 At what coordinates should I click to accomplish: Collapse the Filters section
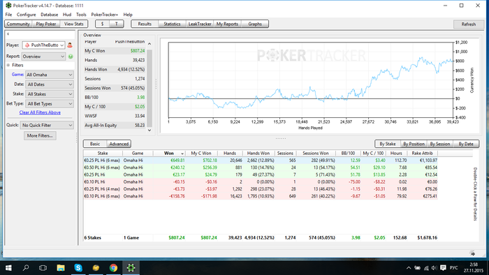coord(8,65)
